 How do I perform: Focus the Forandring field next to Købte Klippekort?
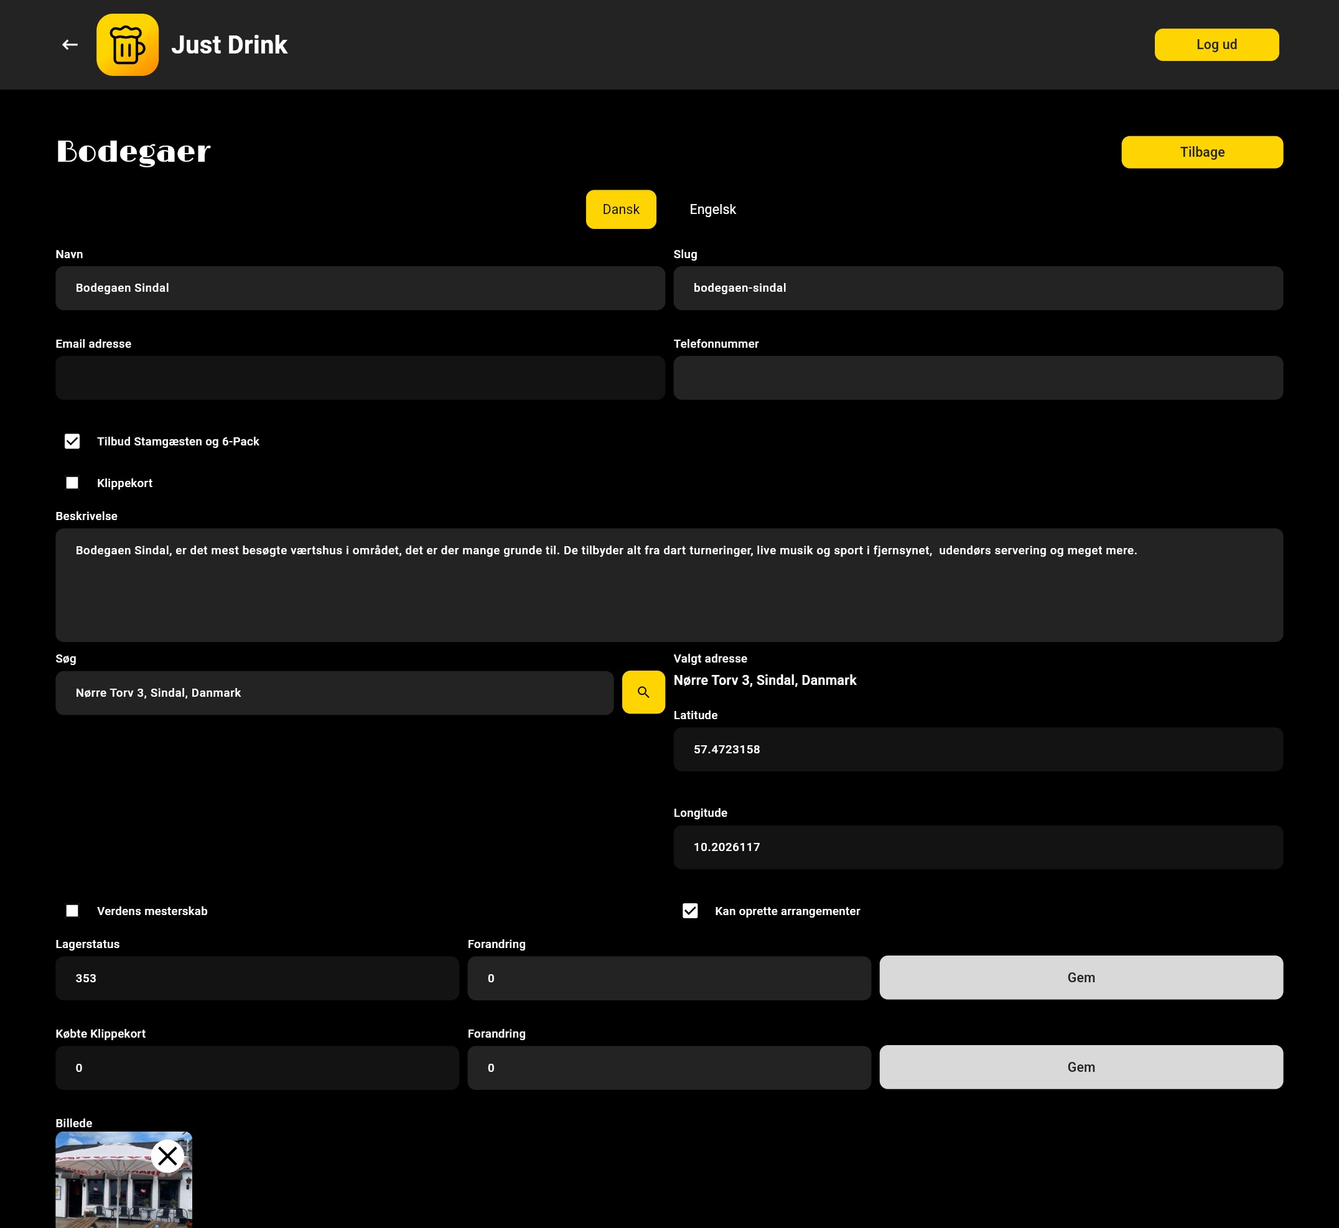click(668, 1068)
